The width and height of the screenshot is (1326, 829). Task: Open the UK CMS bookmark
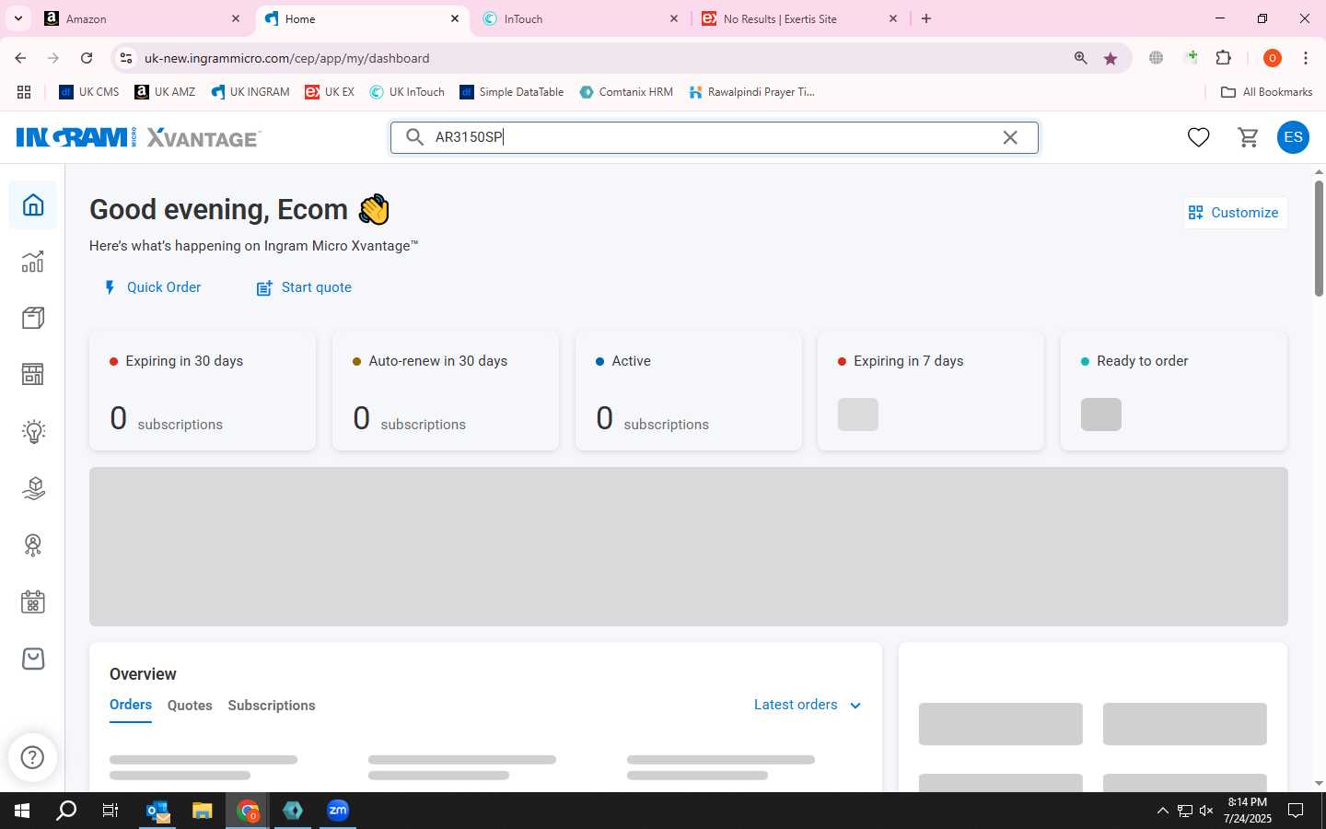pos(89,92)
